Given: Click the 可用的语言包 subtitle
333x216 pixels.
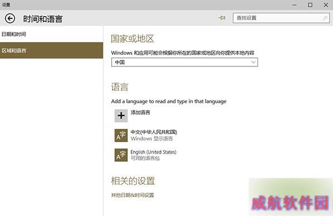Looking at the screenshot, I should coord(145,159).
